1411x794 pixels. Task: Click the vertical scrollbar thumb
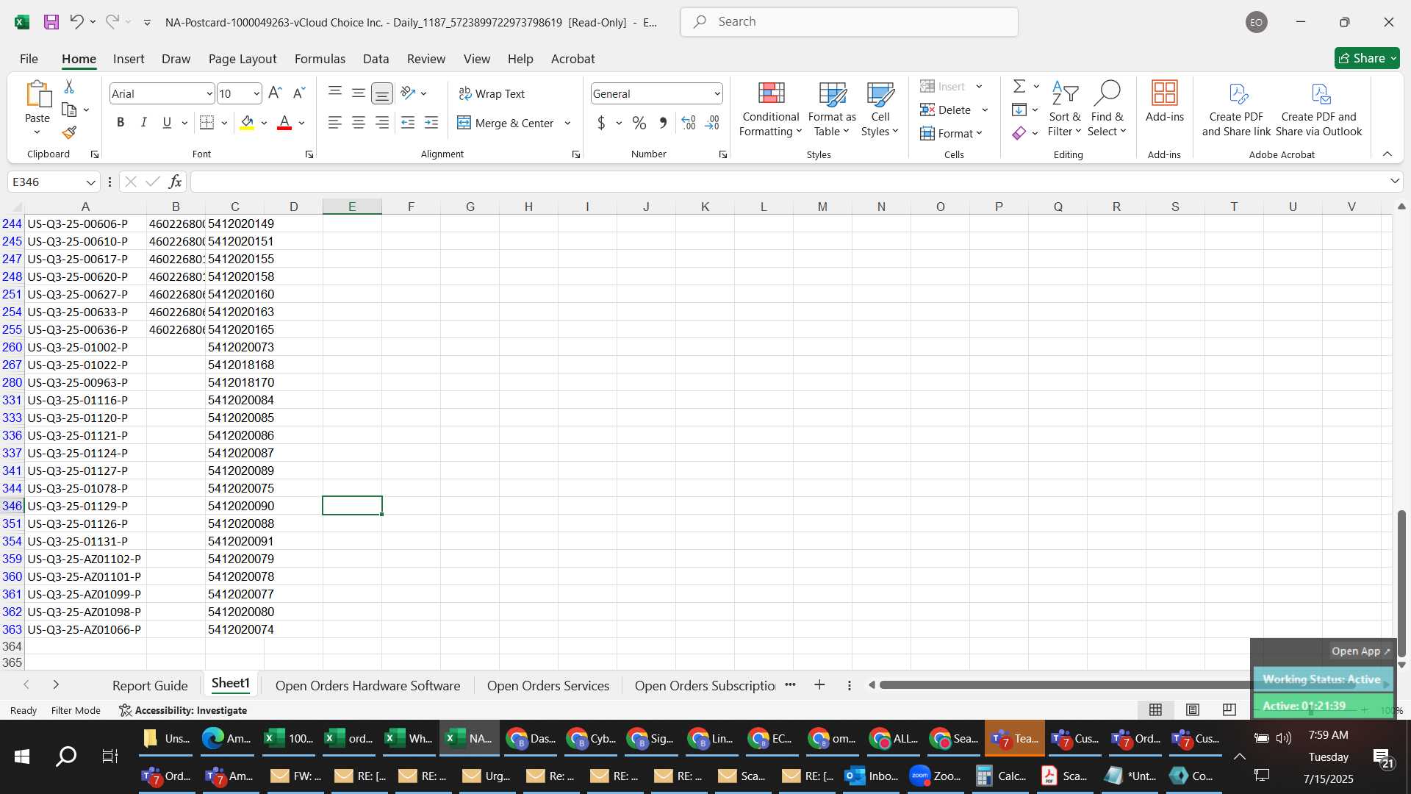(1401, 582)
